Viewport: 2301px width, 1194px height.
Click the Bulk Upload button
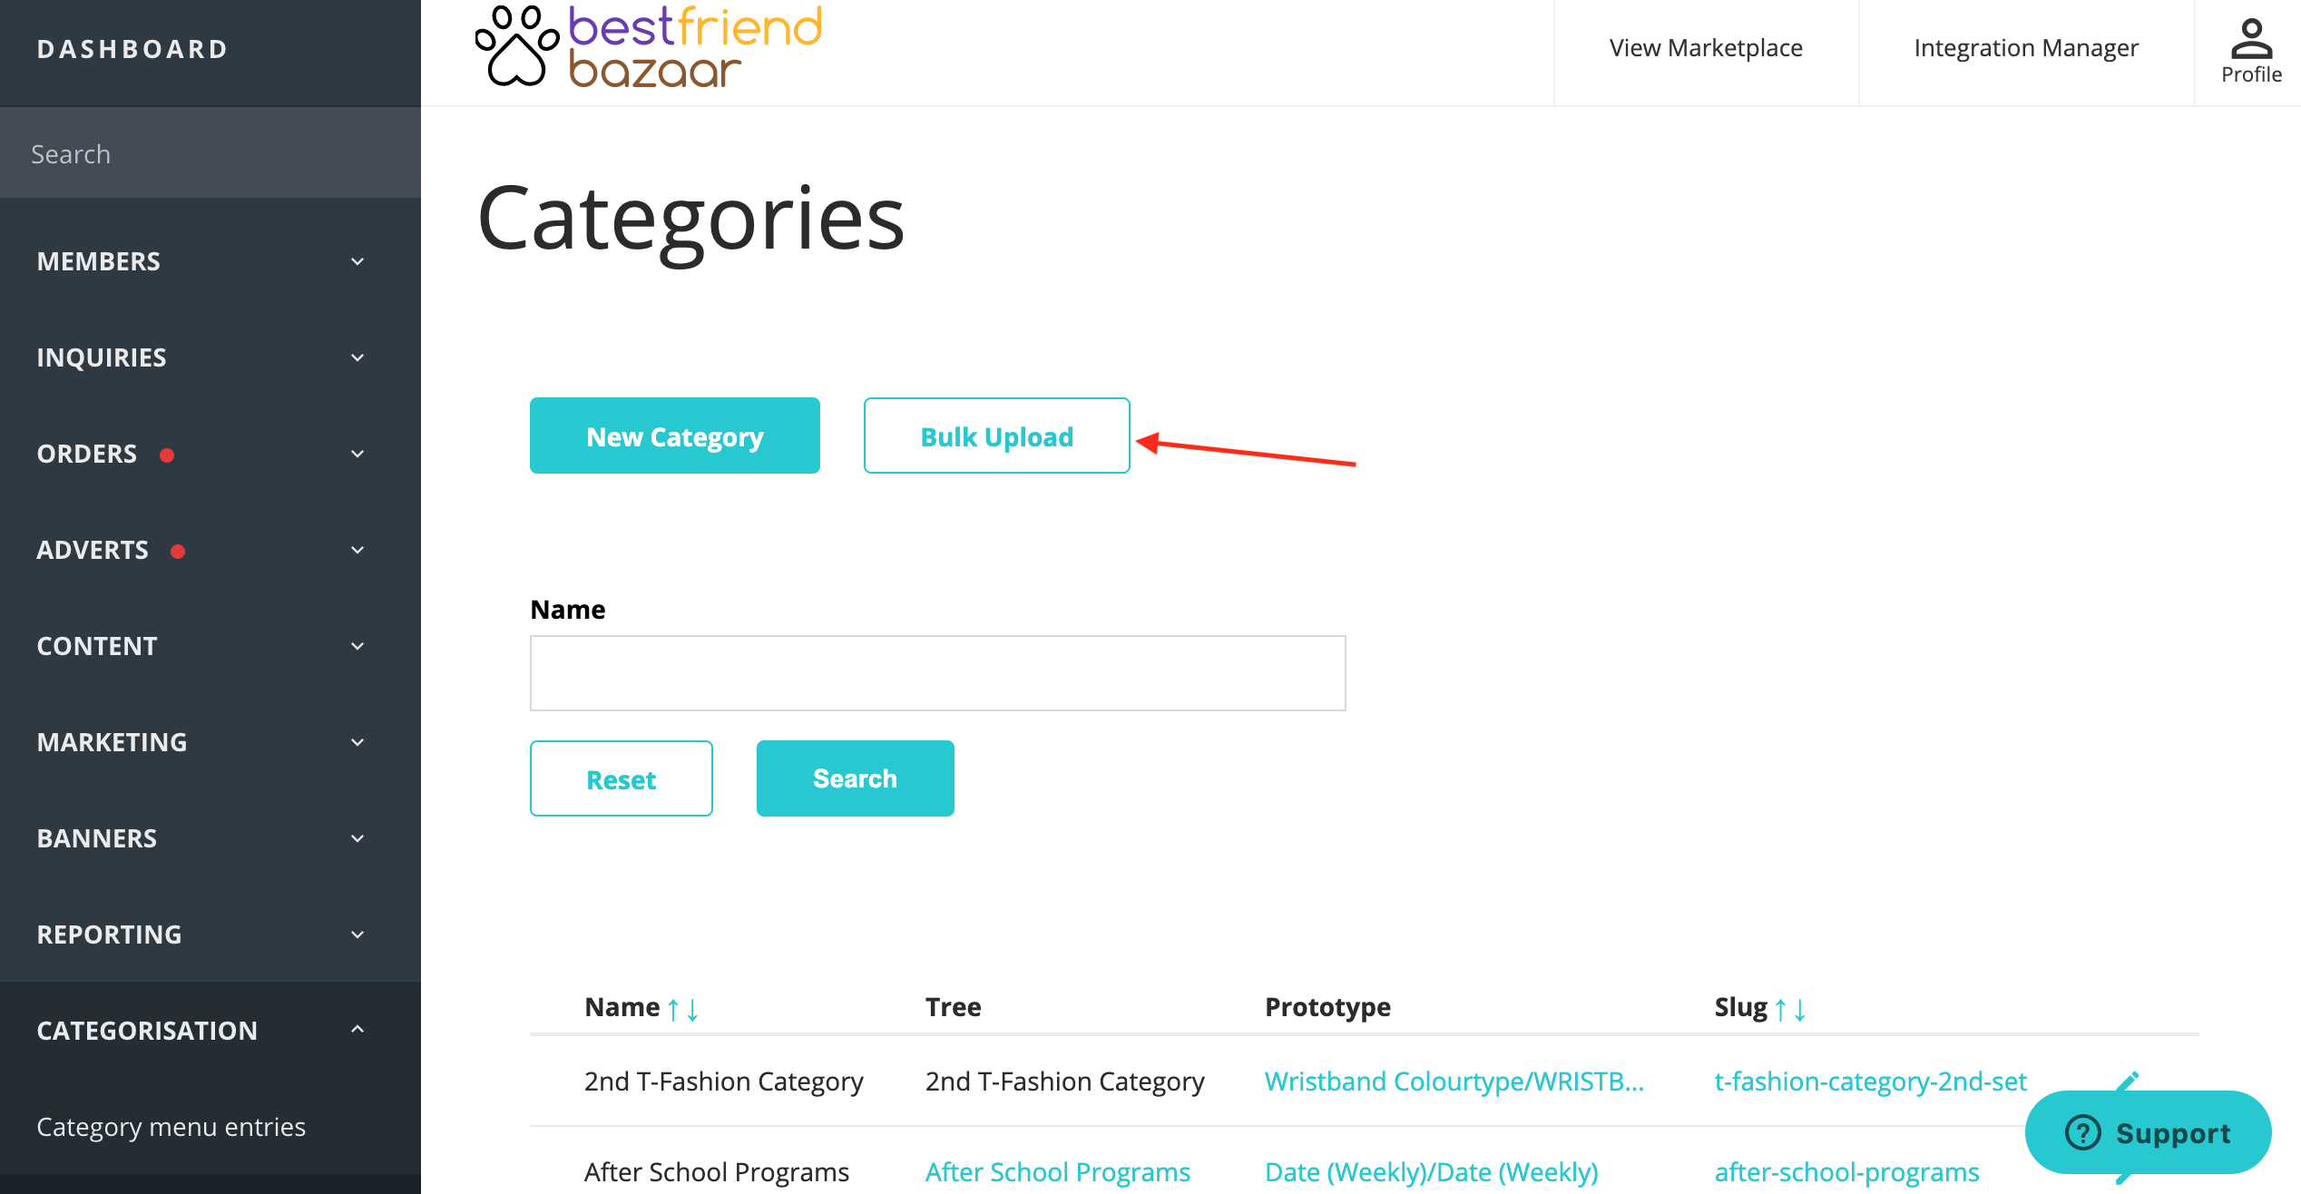point(997,436)
